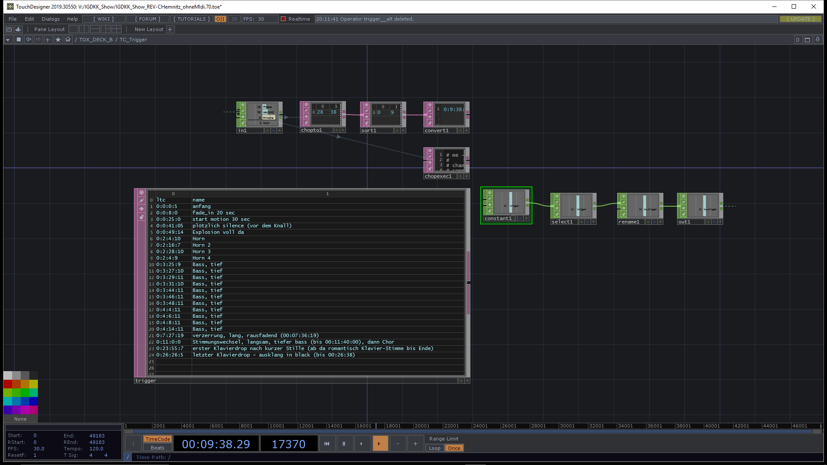Open the File menu
Viewport: 827px width, 465px height.
(x=12, y=19)
